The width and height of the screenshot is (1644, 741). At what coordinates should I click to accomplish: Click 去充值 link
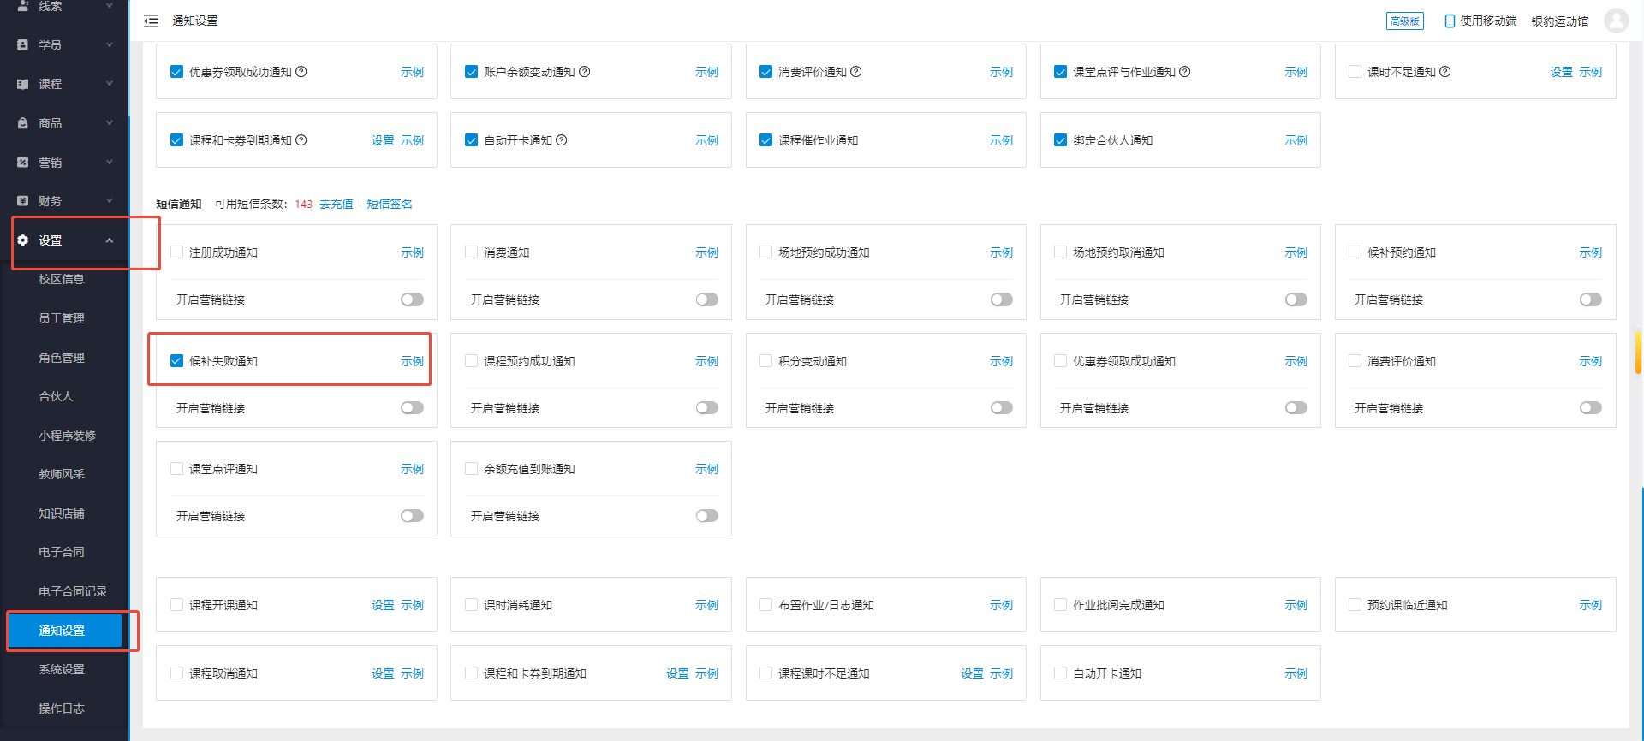pos(337,204)
